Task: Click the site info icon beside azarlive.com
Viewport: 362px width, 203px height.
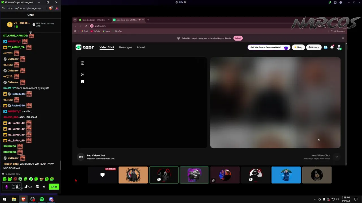Action: click(x=92, y=26)
